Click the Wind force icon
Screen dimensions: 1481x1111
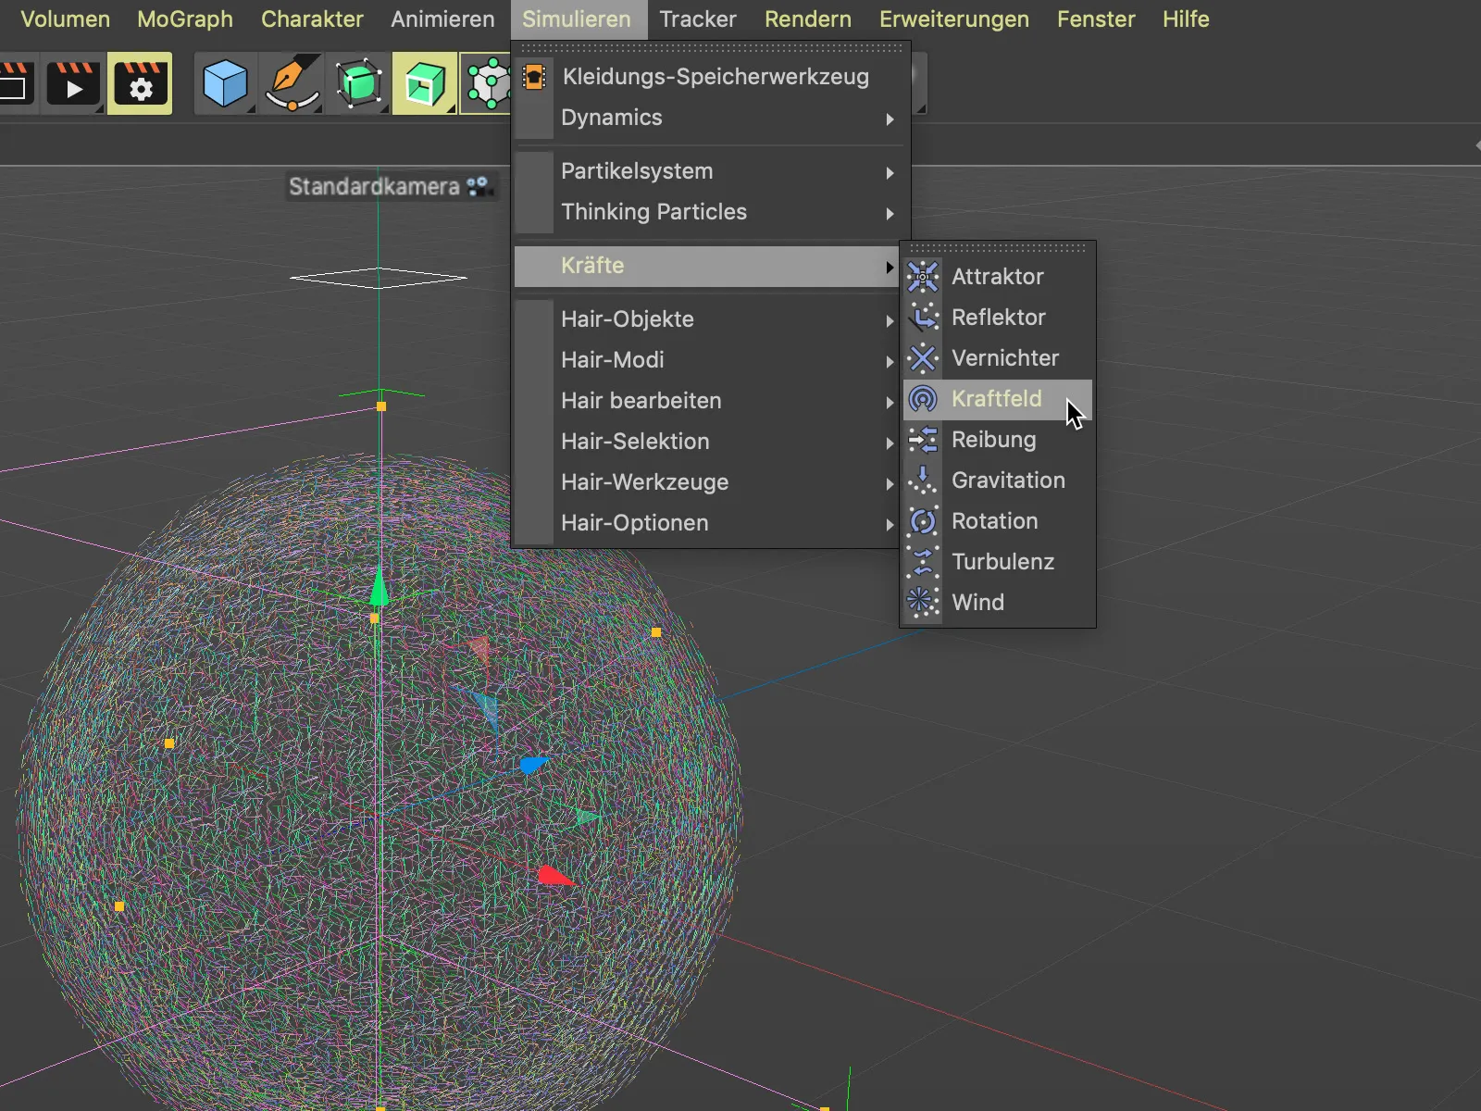coord(923,603)
